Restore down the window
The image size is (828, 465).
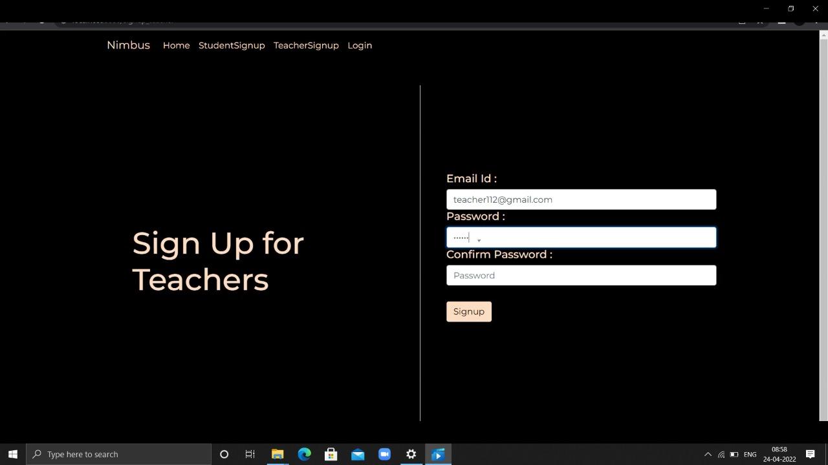[x=790, y=8]
